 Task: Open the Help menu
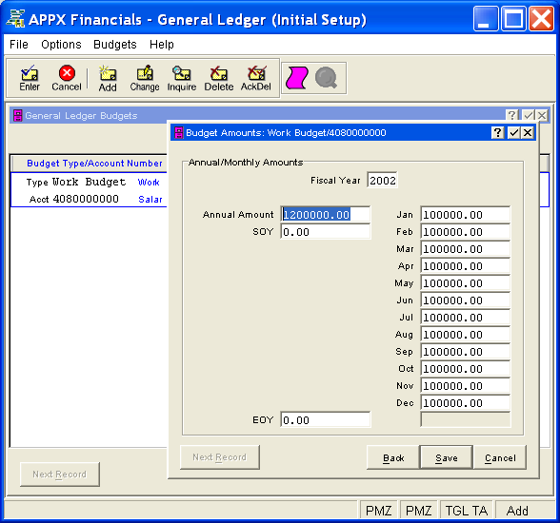[162, 44]
